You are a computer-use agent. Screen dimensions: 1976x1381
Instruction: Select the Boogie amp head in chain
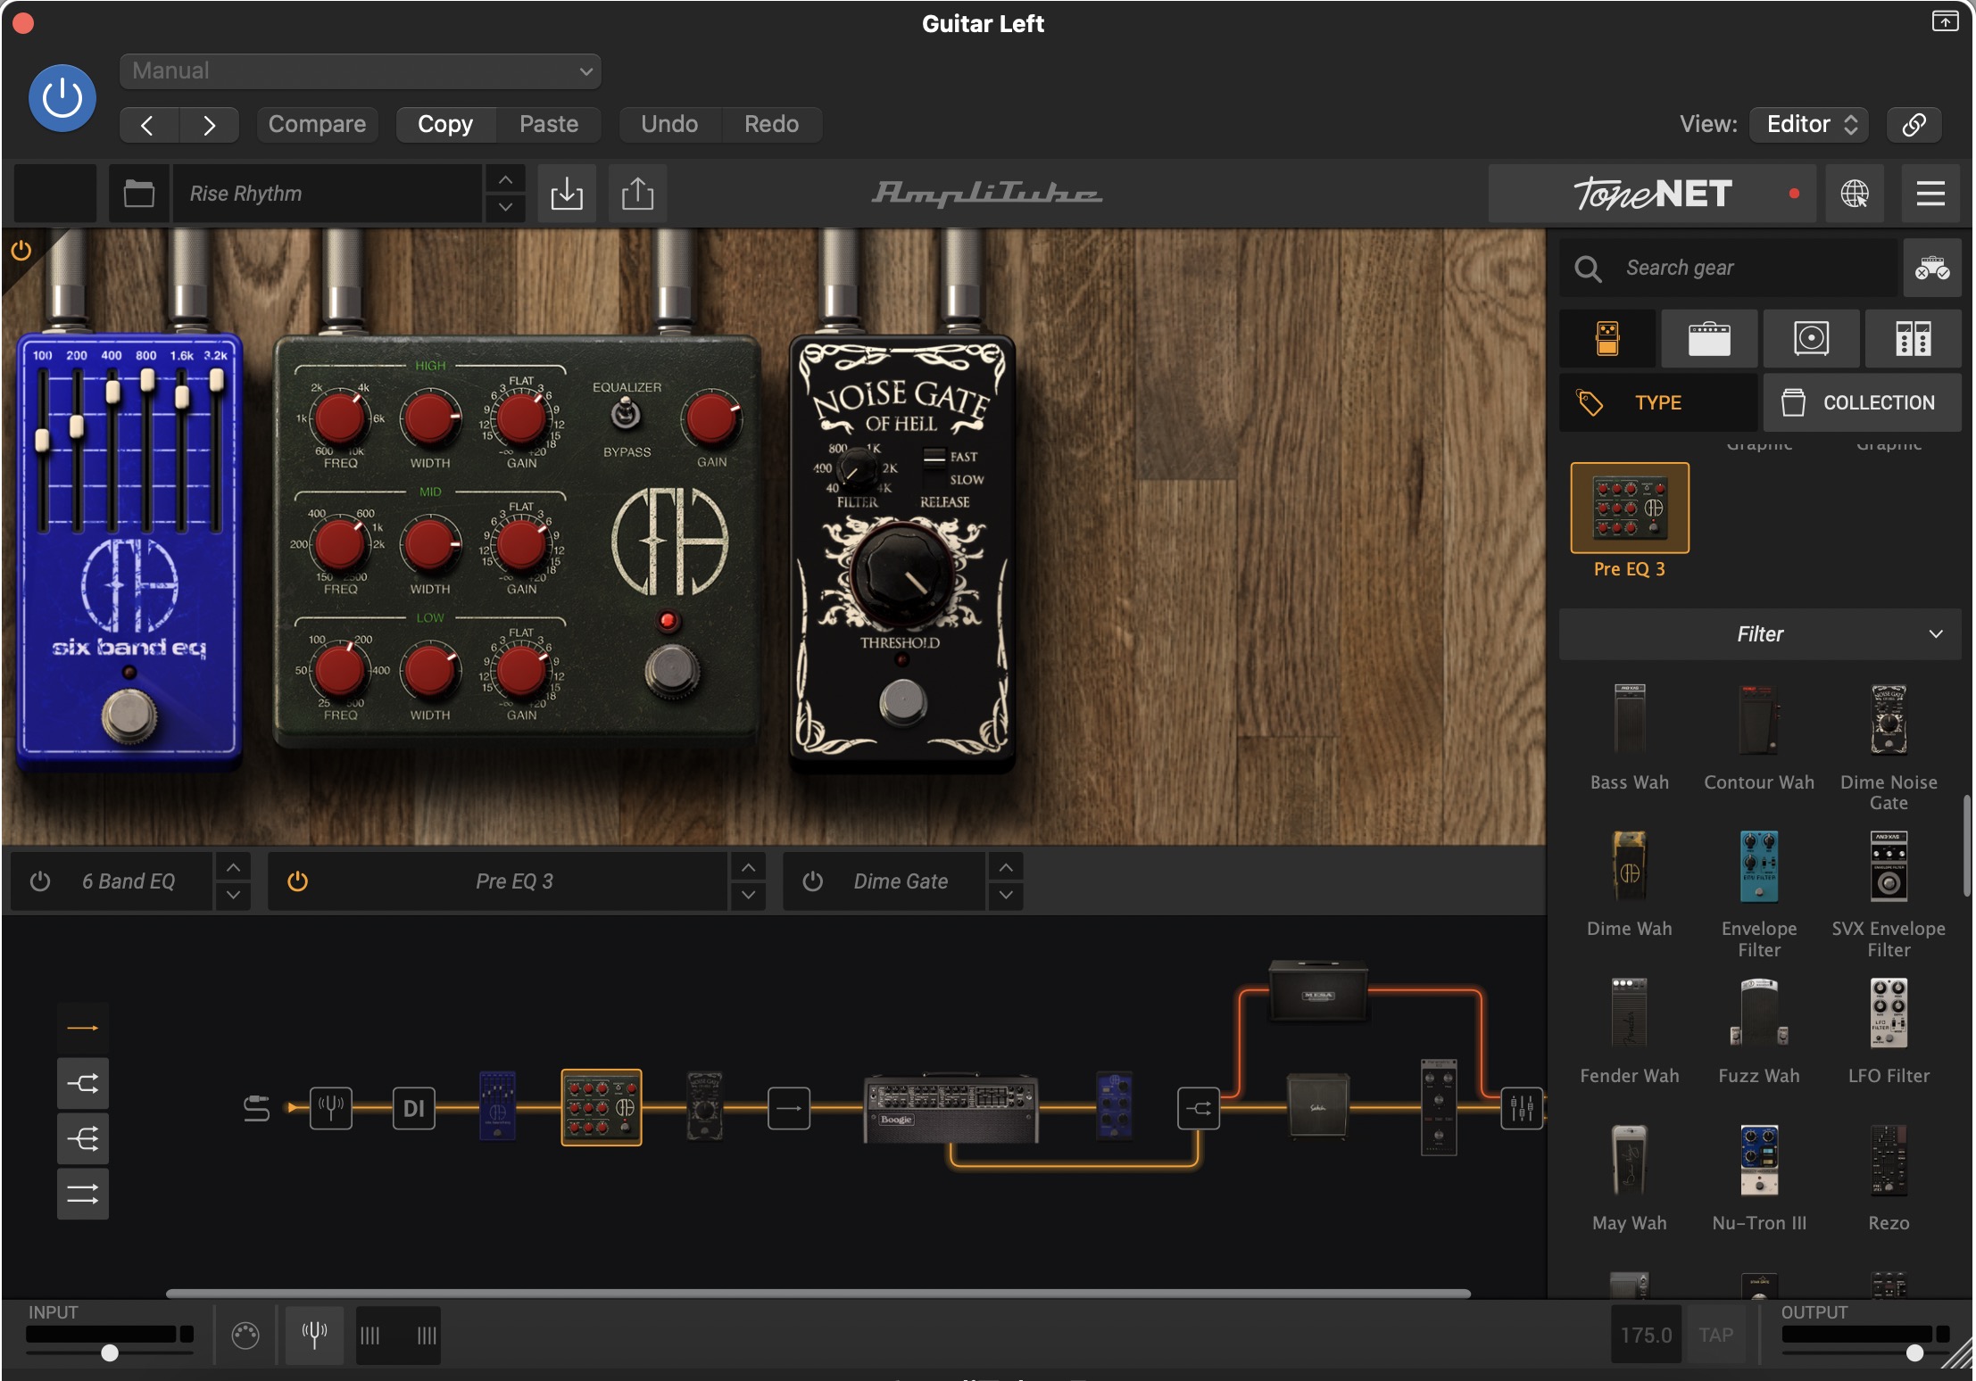[x=951, y=1108]
